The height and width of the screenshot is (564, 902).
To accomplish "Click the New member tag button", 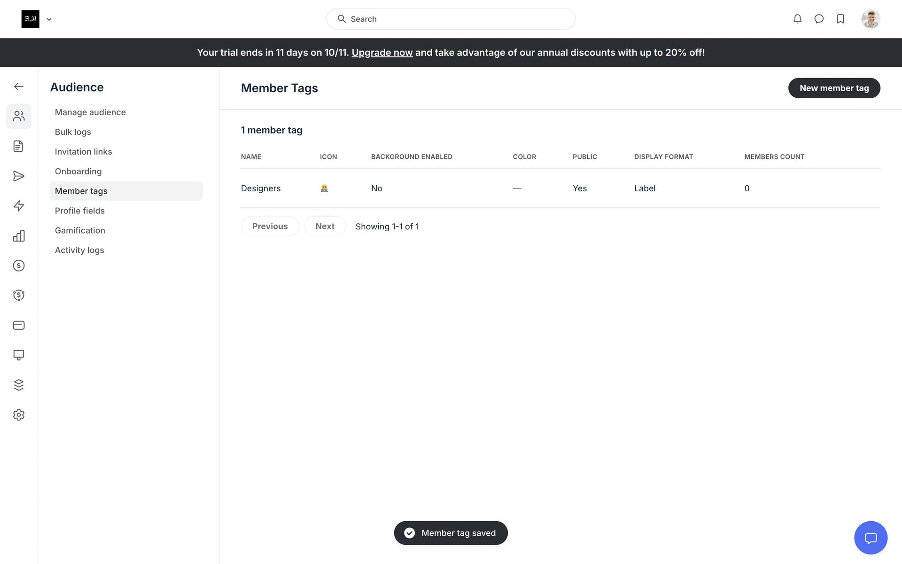I will pos(834,88).
